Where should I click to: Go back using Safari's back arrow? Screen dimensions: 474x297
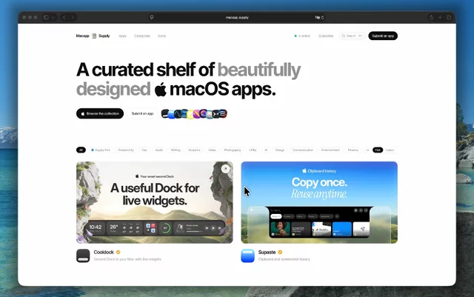pos(64,18)
